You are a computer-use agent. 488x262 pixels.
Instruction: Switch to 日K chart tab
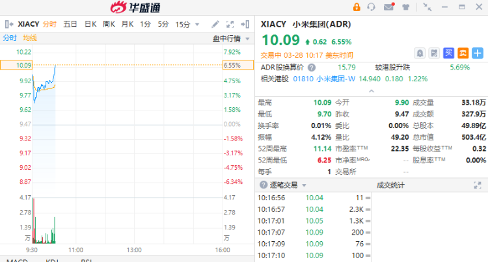coord(90,24)
